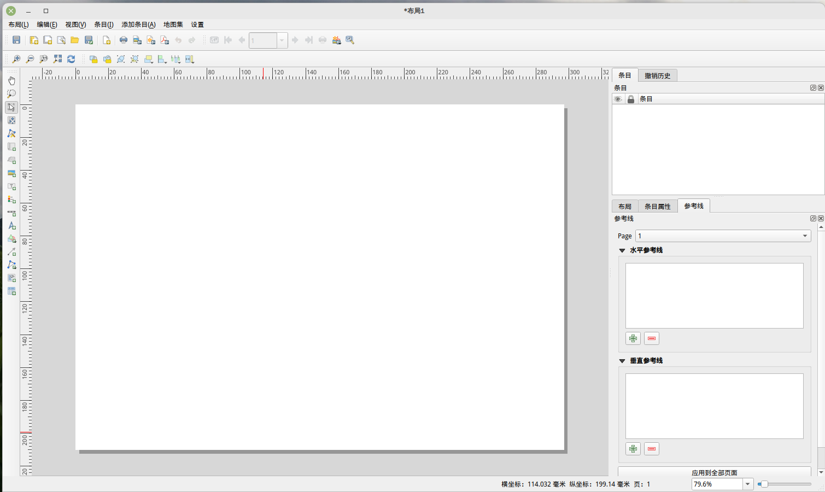Select the Add scale bar tool

(x=11, y=213)
